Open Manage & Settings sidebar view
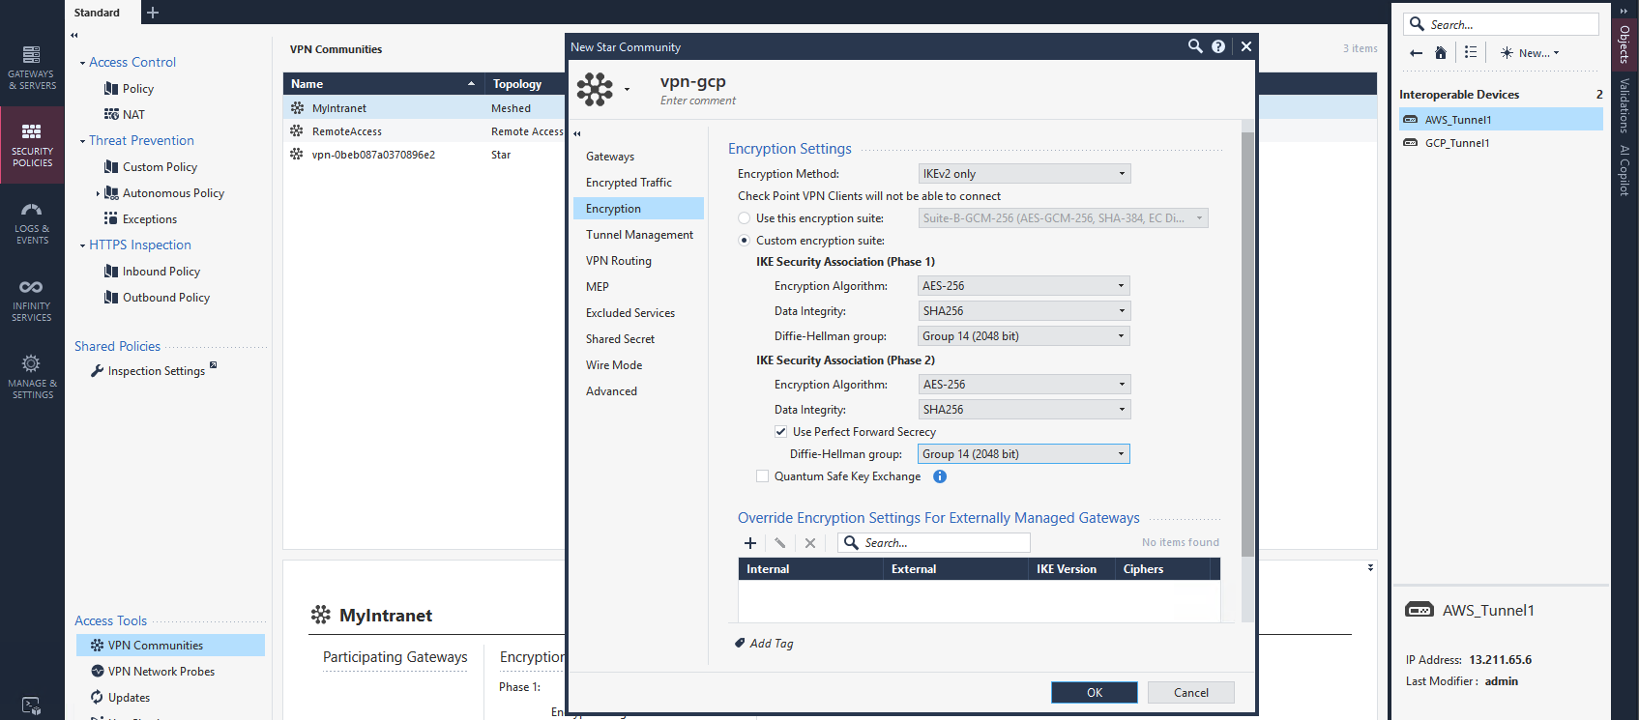Screen dimensions: 1639x720 [32, 377]
